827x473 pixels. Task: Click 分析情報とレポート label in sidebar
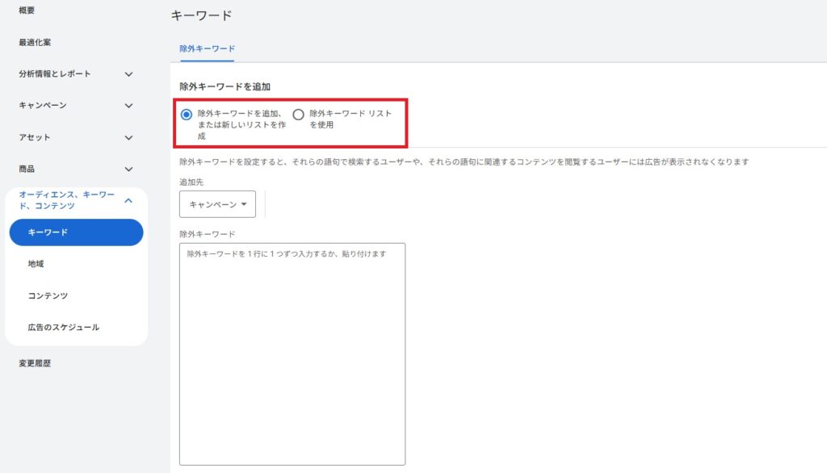pyautogui.click(x=55, y=73)
